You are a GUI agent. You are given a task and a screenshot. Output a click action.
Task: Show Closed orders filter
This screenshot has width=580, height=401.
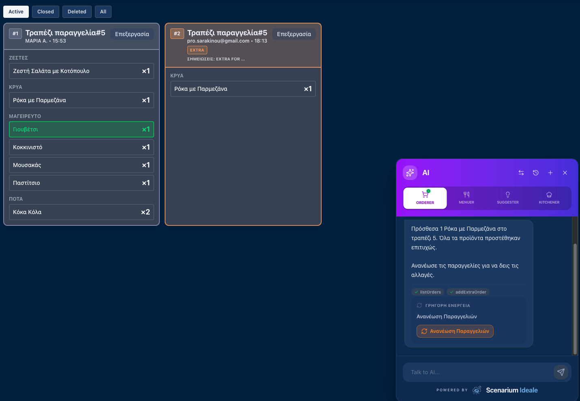coord(45,12)
